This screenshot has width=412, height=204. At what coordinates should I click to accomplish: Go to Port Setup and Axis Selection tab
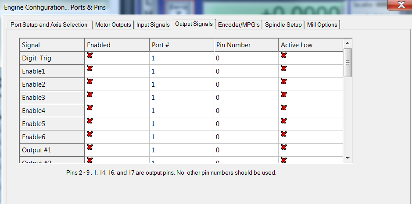click(49, 25)
